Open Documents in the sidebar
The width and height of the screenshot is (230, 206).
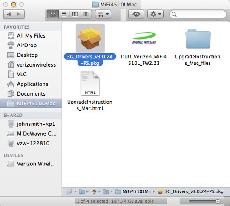point(31,93)
